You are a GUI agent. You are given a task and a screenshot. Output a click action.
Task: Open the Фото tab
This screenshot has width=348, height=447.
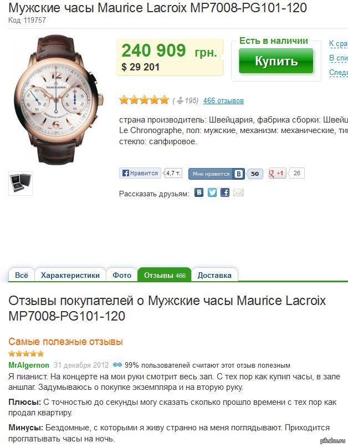pos(122,275)
